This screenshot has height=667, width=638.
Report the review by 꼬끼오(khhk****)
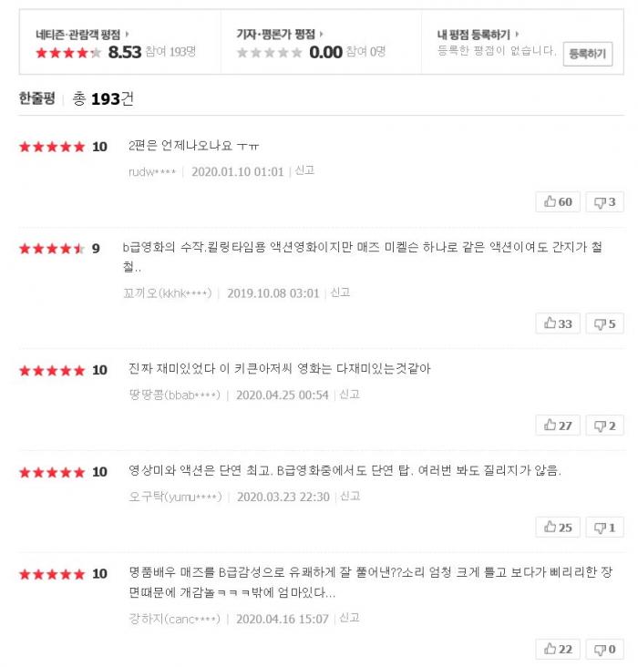[340, 292]
